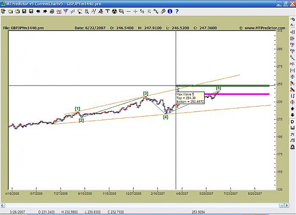
Task: Click the bell alert icon in sidebar
Action: click(292, 147)
